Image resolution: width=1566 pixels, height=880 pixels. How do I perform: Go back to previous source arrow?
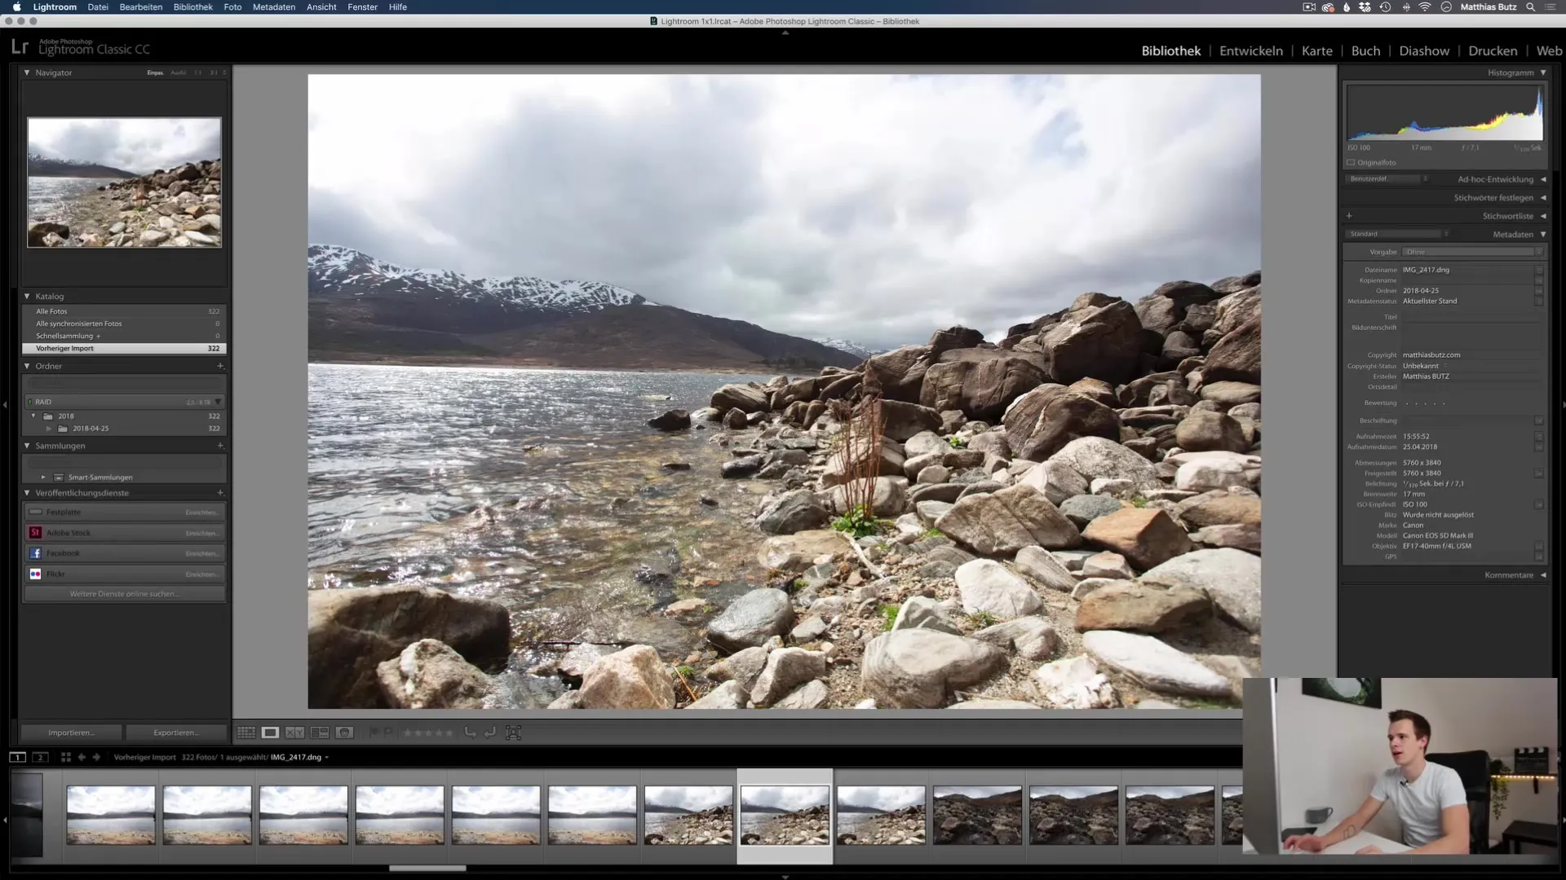pyautogui.click(x=82, y=757)
